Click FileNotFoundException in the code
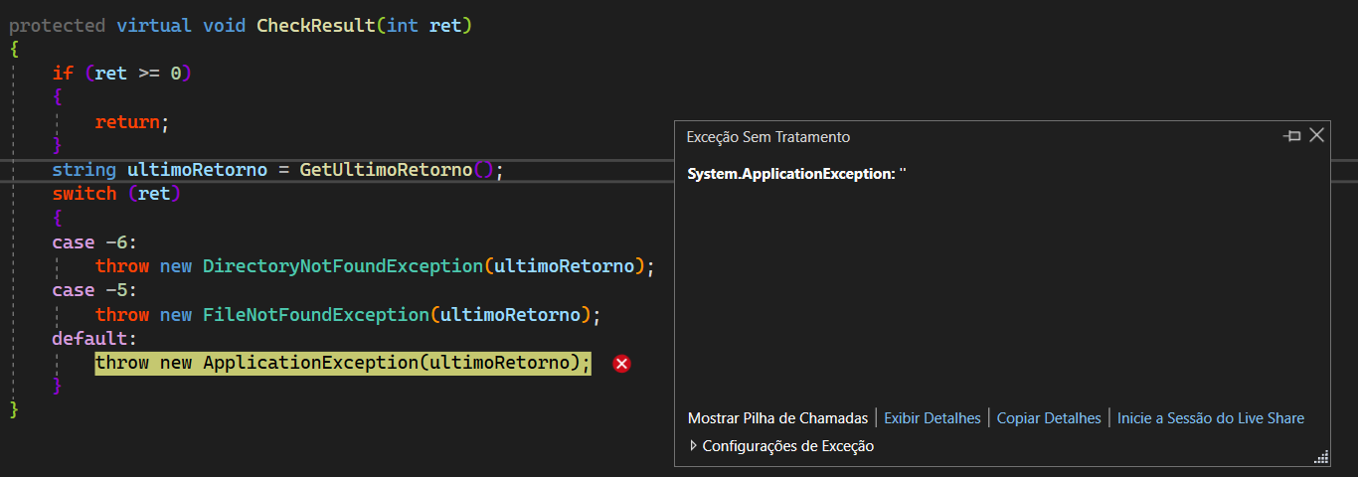 tap(316, 315)
